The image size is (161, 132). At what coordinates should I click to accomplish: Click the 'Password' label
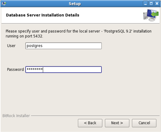(x=16, y=69)
